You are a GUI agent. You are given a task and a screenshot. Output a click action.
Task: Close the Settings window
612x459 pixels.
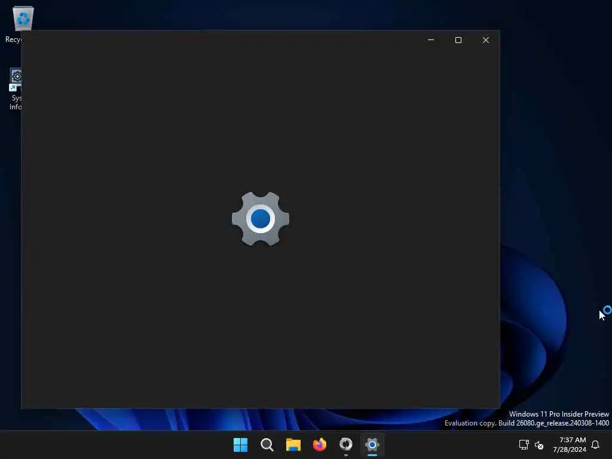[x=485, y=40]
